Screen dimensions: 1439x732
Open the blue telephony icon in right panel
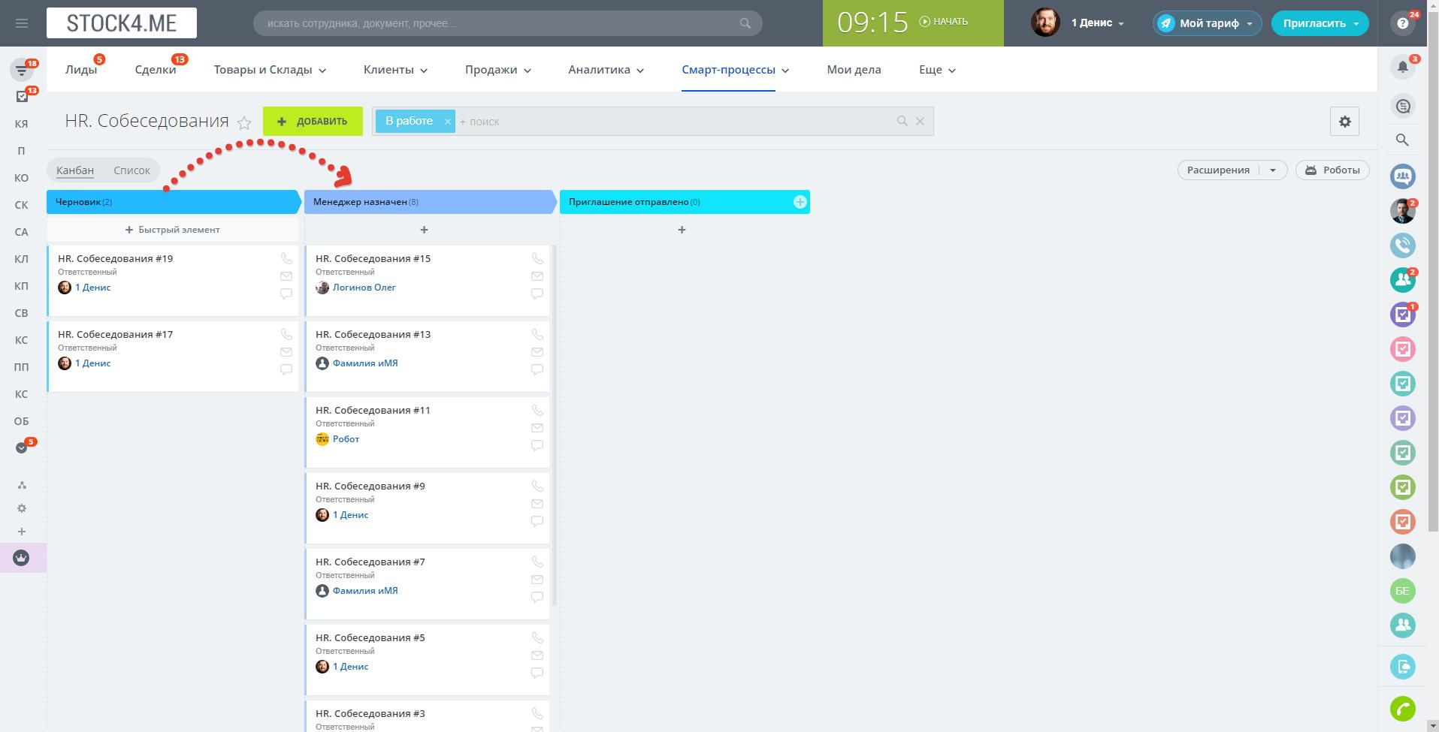click(1403, 246)
